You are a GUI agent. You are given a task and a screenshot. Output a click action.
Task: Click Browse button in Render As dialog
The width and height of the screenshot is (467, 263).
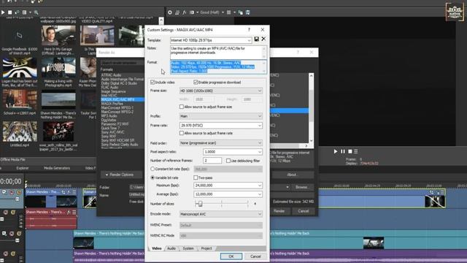point(301,187)
